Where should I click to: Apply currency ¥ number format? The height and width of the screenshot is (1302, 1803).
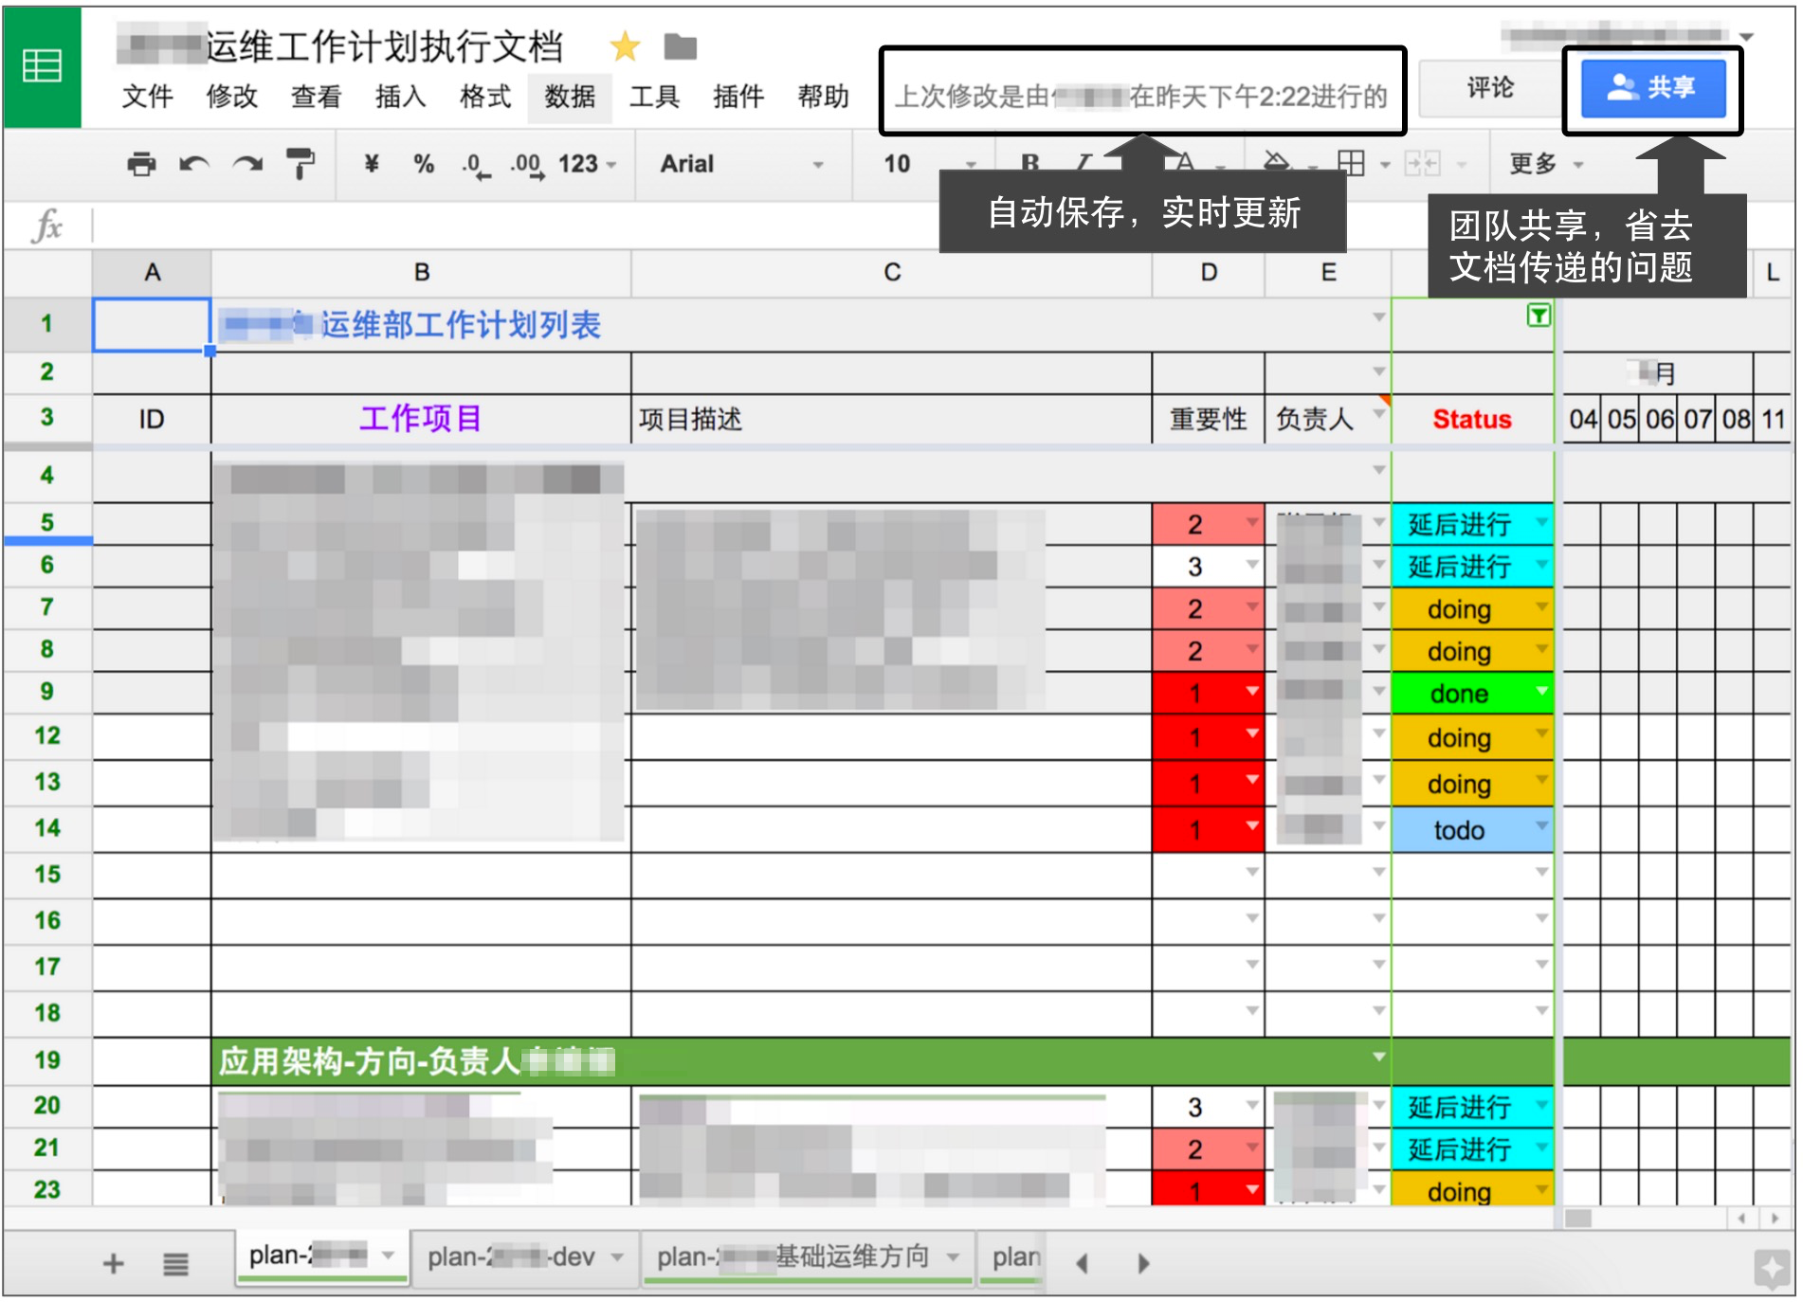[x=372, y=164]
